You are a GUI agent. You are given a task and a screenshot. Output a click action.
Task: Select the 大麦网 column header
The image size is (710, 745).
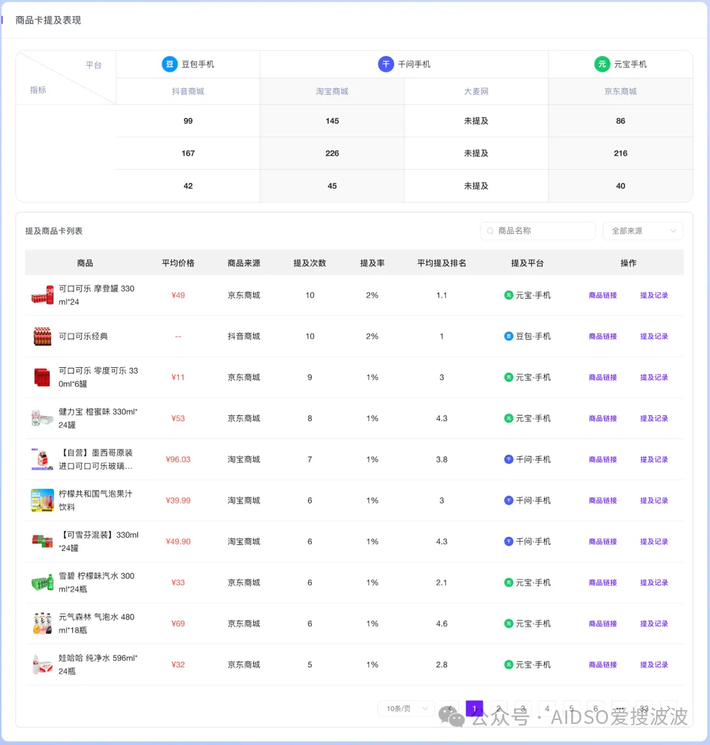[x=476, y=91]
